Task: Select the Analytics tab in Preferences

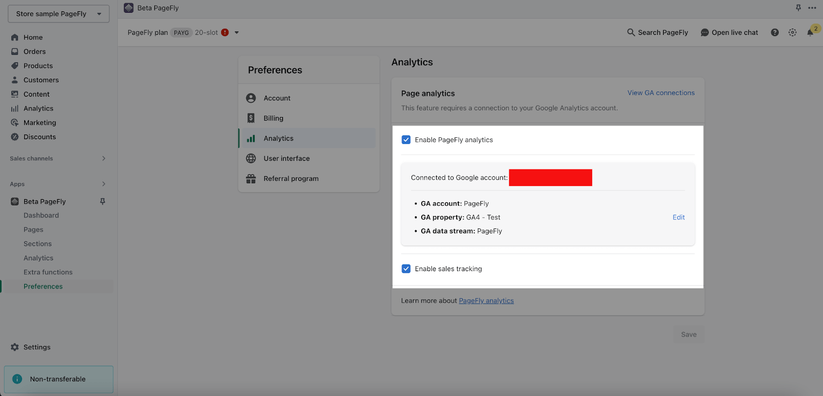Action: (x=307, y=138)
